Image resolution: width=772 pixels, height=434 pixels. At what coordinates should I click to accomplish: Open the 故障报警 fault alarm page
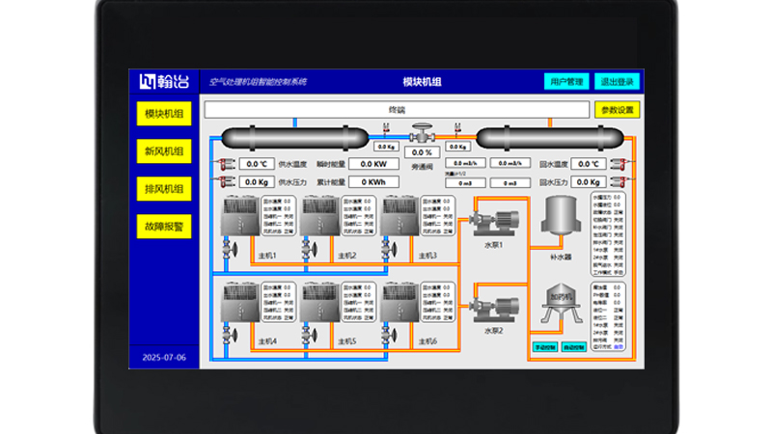point(165,227)
